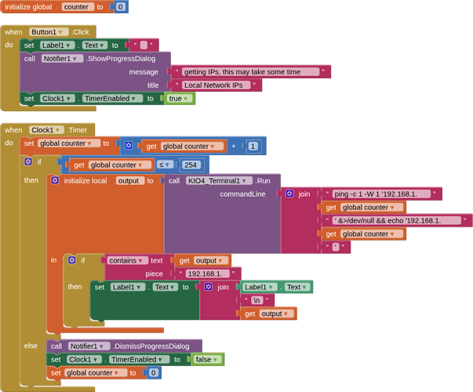Image resolution: width=473 pixels, height=392 pixels.
Task: Edit the &>/dev/null && echo text string
Action: [x=397, y=220]
